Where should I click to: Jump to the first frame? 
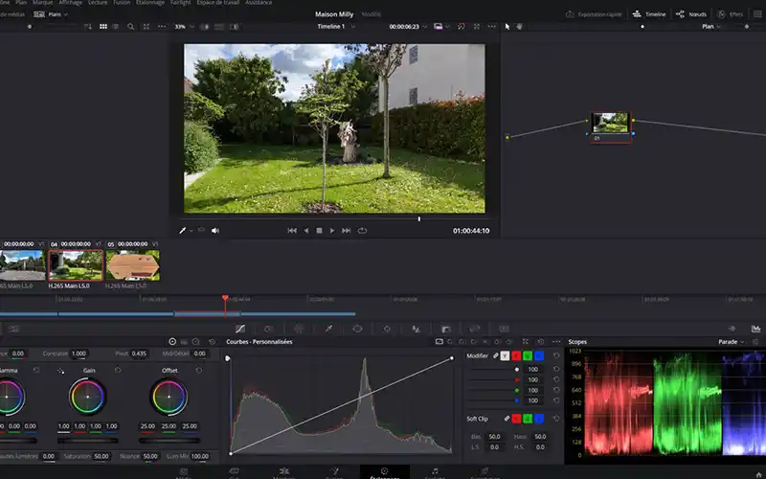pyautogui.click(x=292, y=231)
